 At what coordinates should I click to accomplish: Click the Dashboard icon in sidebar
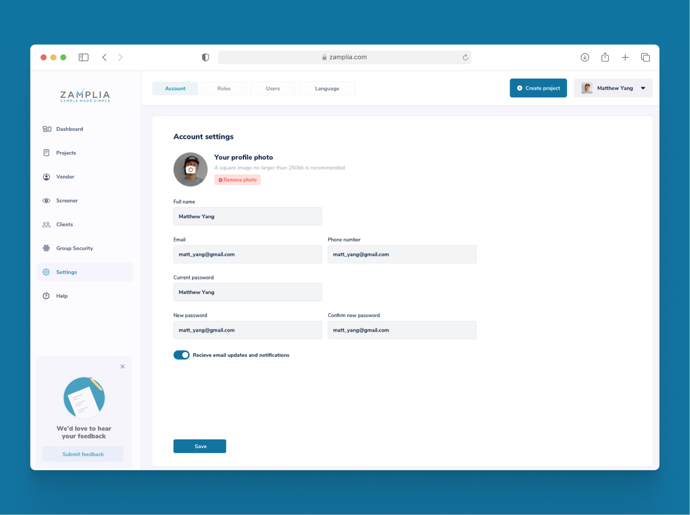click(46, 129)
